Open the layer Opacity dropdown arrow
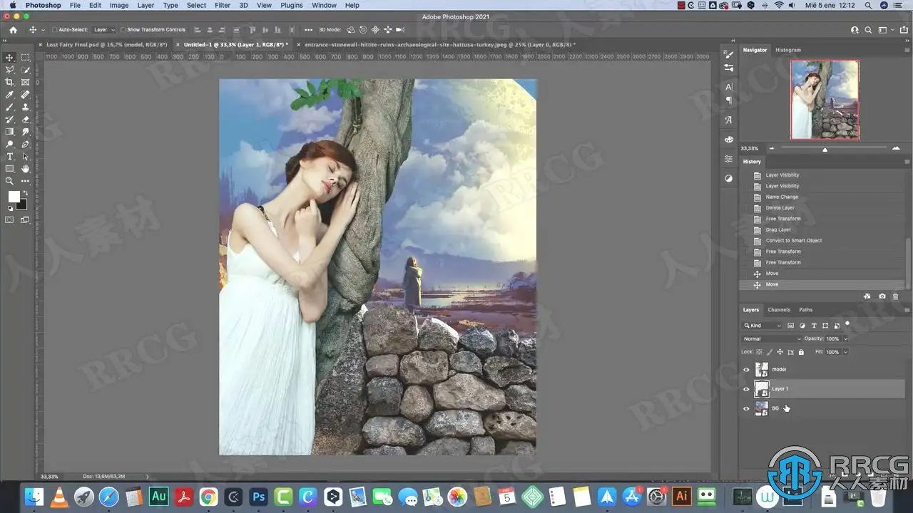 (846, 339)
